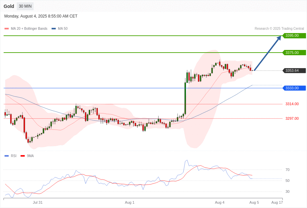Viewport: 307px width, 208px height.
Task: Click the RSI 30 level label
Action: [x=288, y=192]
